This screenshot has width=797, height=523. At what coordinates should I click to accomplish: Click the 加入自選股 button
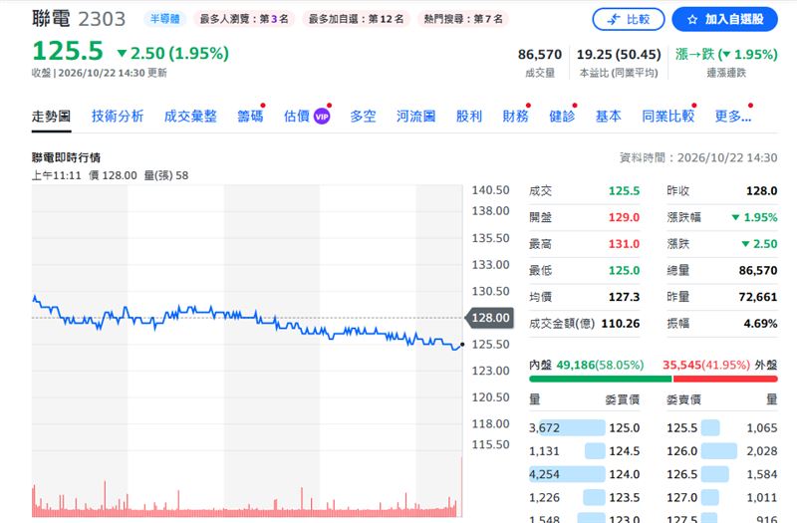coord(725,19)
